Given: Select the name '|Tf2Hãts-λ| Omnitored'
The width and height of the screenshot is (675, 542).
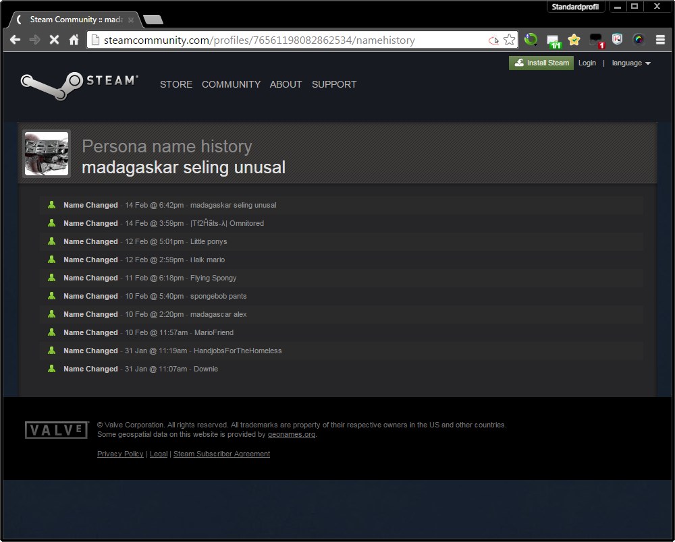Looking at the screenshot, I should click(x=227, y=223).
